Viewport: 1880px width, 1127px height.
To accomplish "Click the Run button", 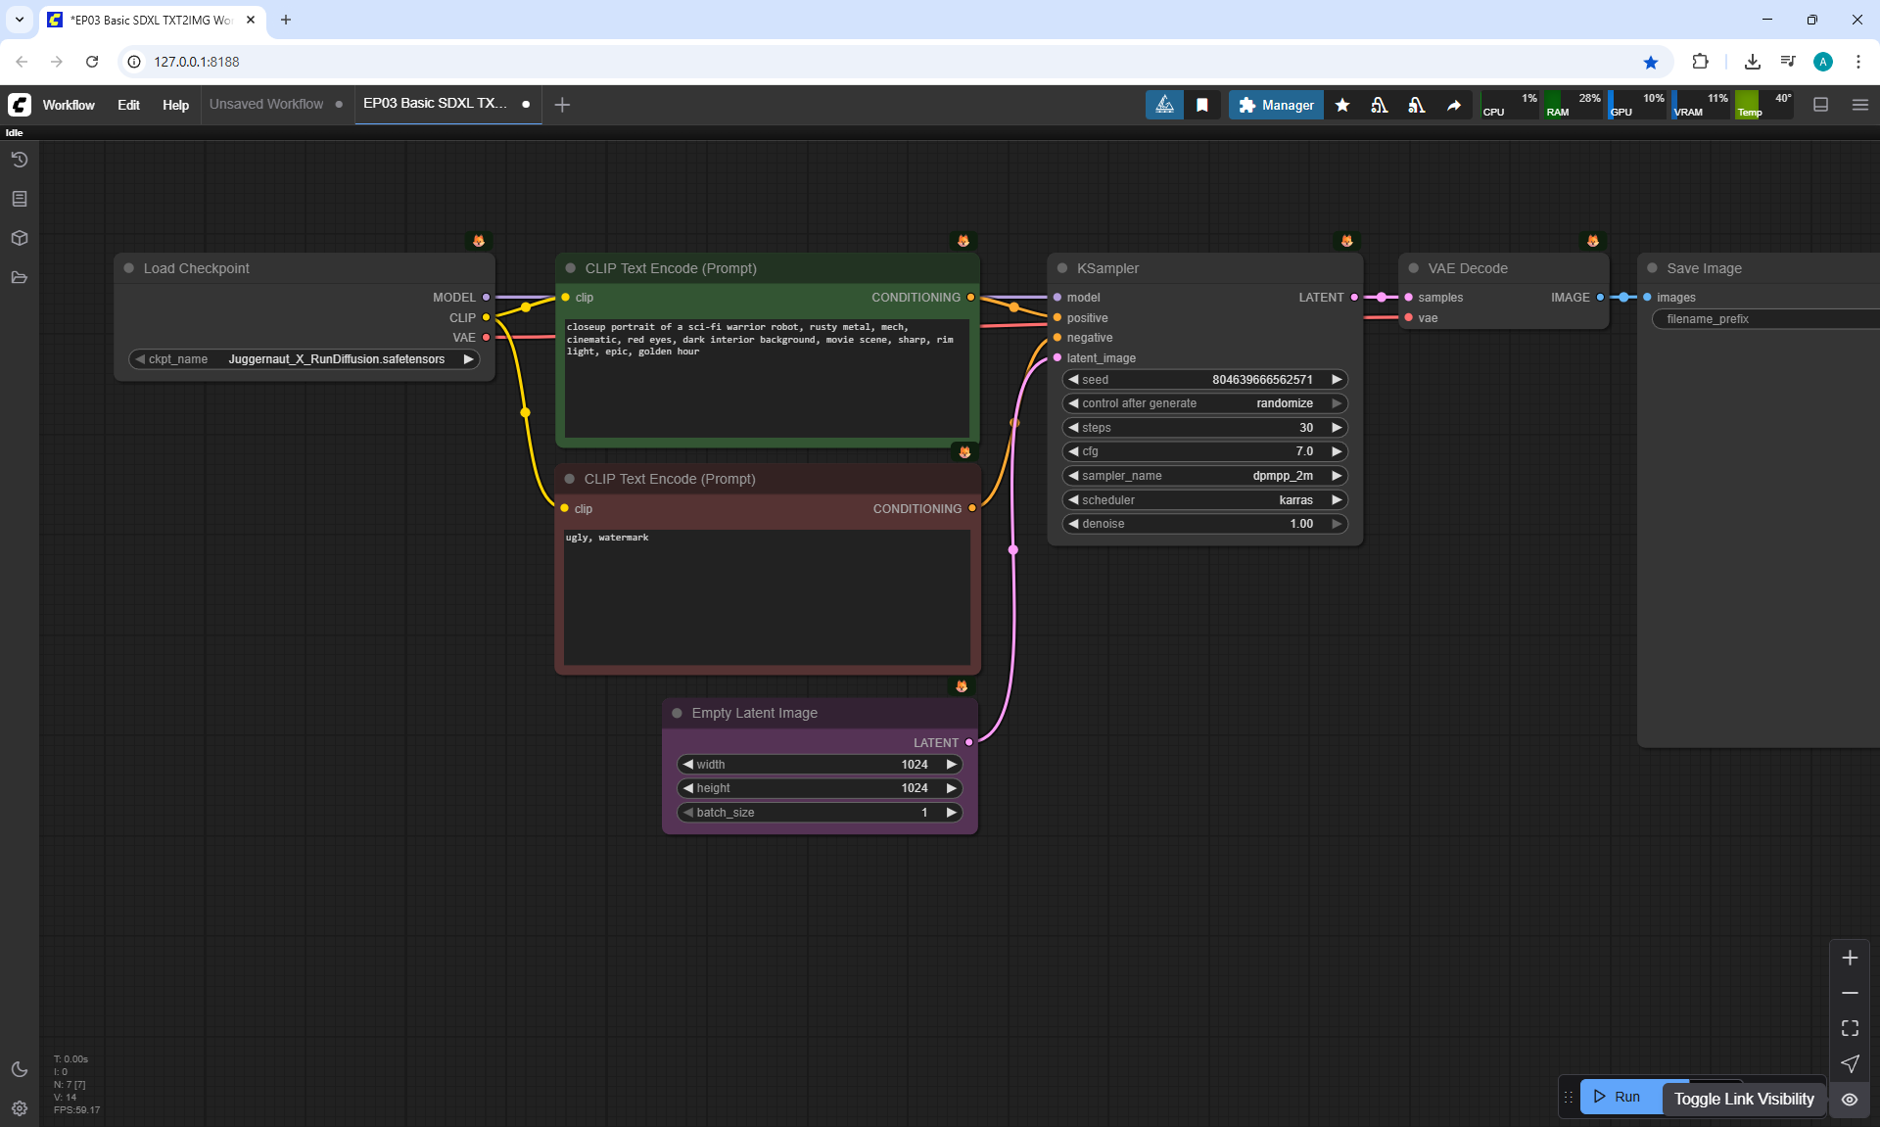I will (x=1619, y=1097).
